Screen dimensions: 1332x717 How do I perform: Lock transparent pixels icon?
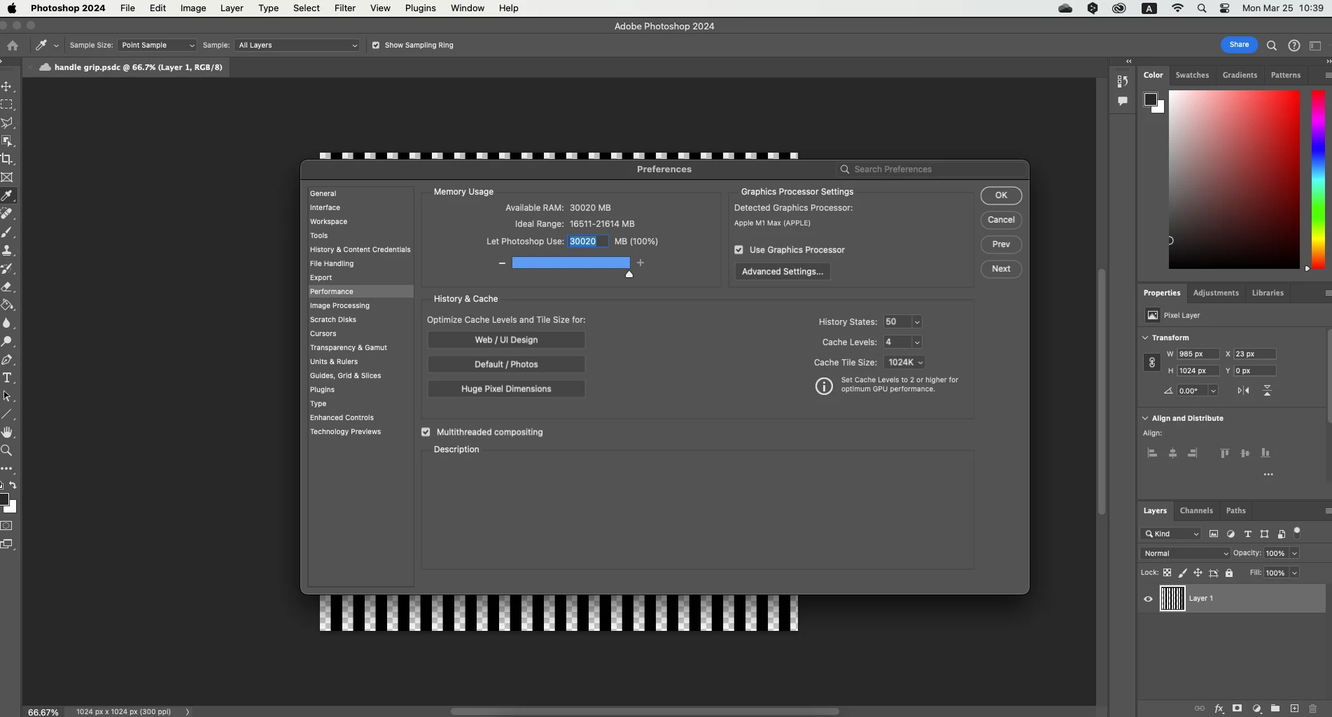pyautogui.click(x=1167, y=573)
